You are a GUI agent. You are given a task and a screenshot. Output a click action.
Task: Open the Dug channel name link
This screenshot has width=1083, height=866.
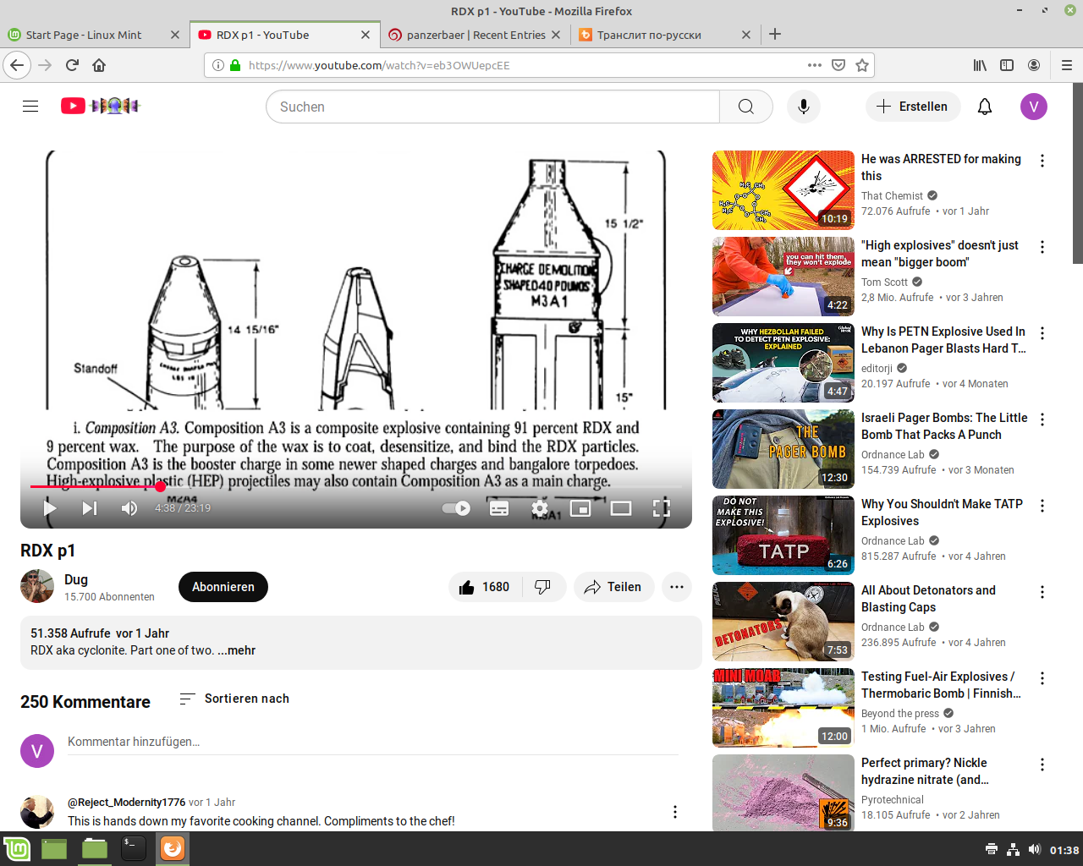click(x=76, y=579)
